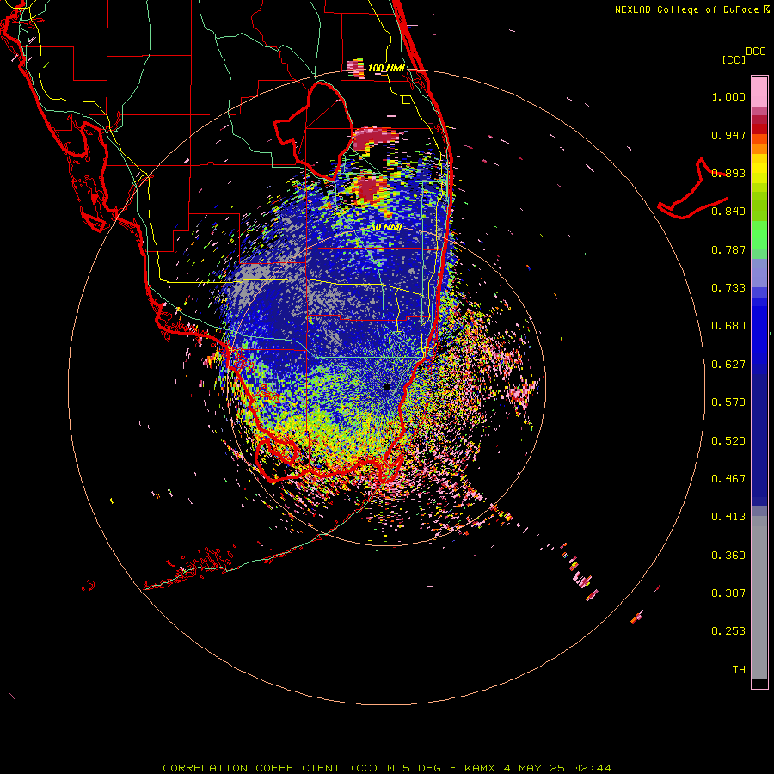Select the 0.413 scale value

[728, 517]
